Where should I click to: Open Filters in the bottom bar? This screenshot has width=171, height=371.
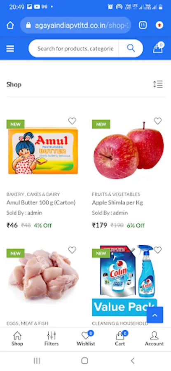52,338
